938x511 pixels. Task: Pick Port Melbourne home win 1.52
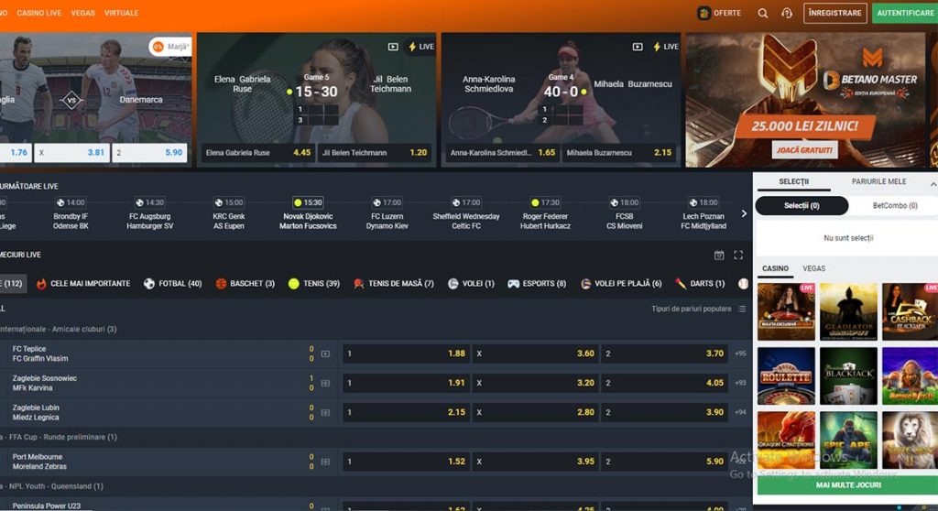[406, 462]
